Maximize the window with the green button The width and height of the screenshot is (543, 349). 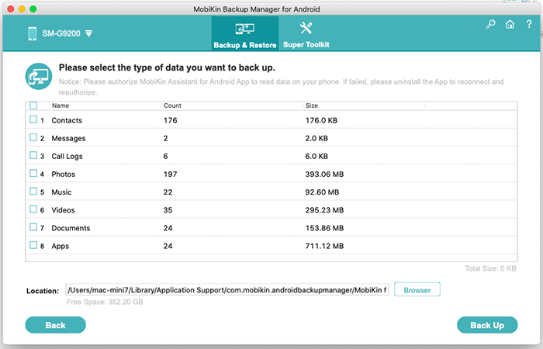pyautogui.click(x=33, y=9)
